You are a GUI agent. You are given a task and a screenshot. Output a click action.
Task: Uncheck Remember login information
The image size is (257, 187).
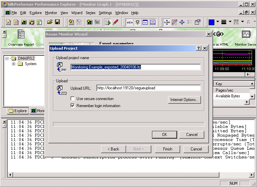(x=72, y=106)
